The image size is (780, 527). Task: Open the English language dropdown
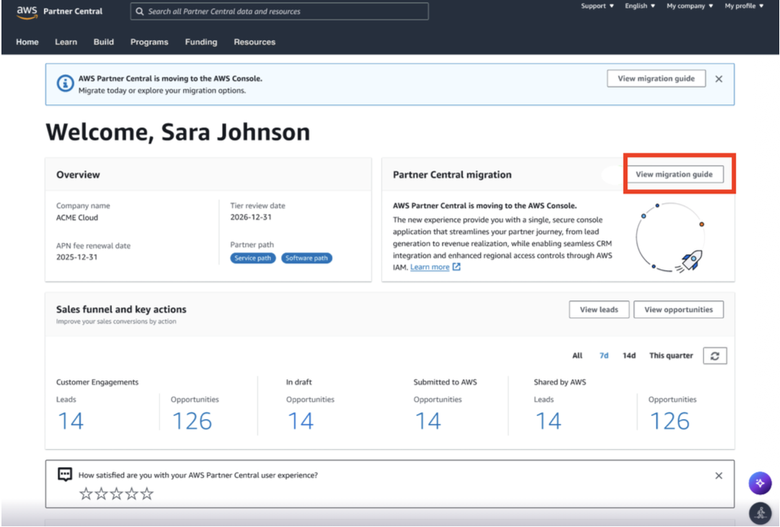639,6
